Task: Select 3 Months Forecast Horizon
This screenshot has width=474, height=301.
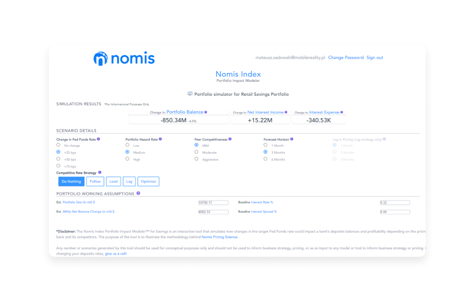Action: (265, 152)
